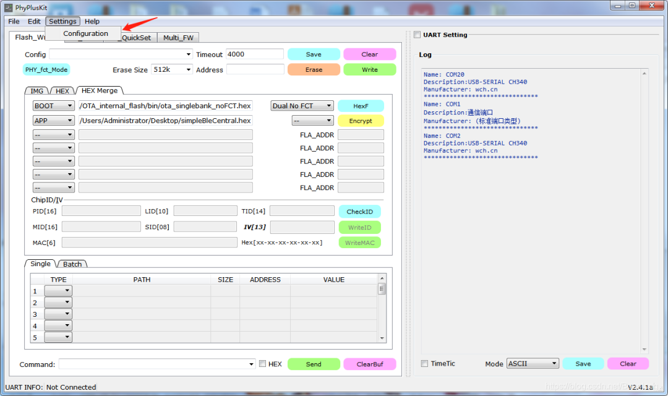Clear the log with the Clear button
The width and height of the screenshot is (668, 396).
628,364
